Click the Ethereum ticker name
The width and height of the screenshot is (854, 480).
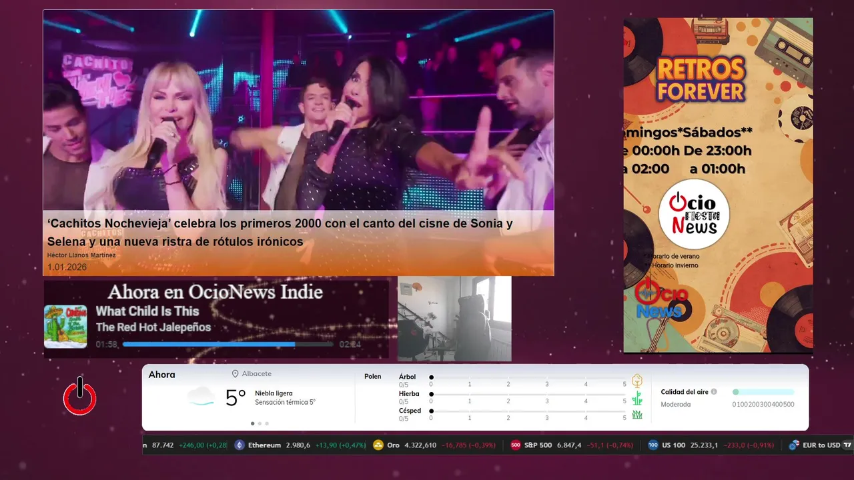tap(264, 445)
